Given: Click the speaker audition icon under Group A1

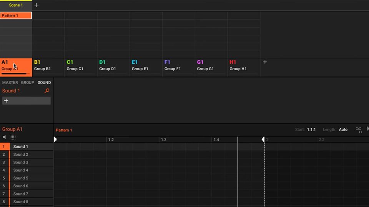Looking at the screenshot, I should (5, 137).
